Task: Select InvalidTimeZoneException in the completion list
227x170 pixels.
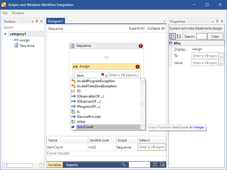Action: click(x=106, y=86)
